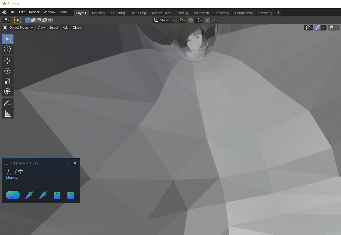The image size is (341, 235).
Task: Open the transform pivot point dropdown
Action: [x=182, y=20]
